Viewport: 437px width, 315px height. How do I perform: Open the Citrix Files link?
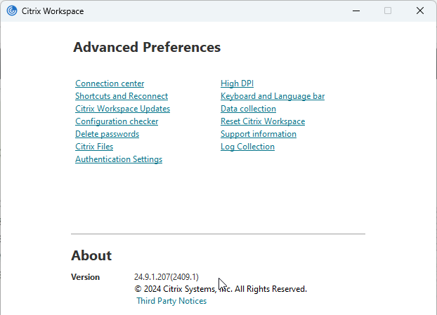tap(94, 147)
